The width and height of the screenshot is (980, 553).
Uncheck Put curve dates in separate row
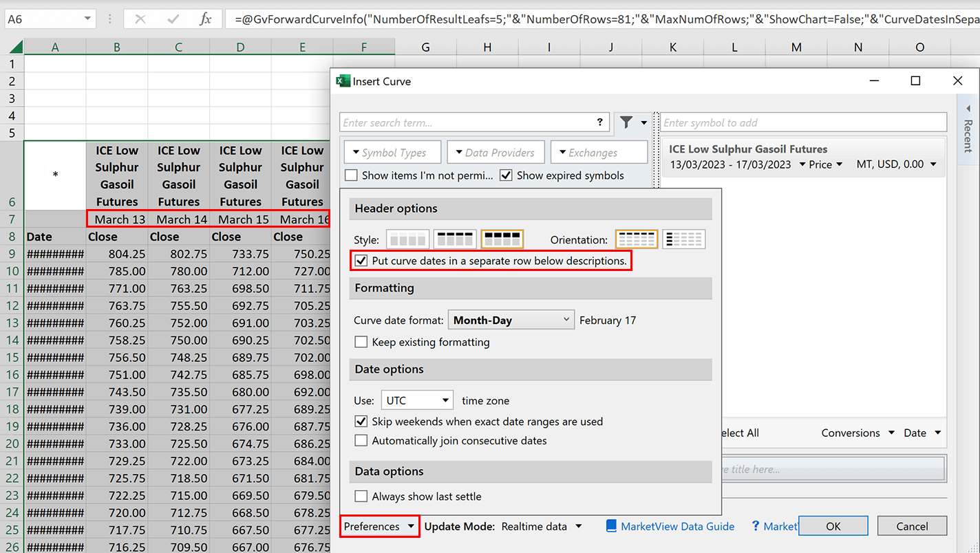(361, 261)
